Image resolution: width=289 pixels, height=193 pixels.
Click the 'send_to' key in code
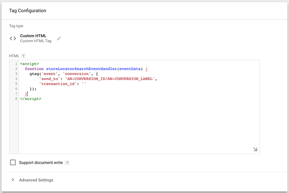point(49,79)
